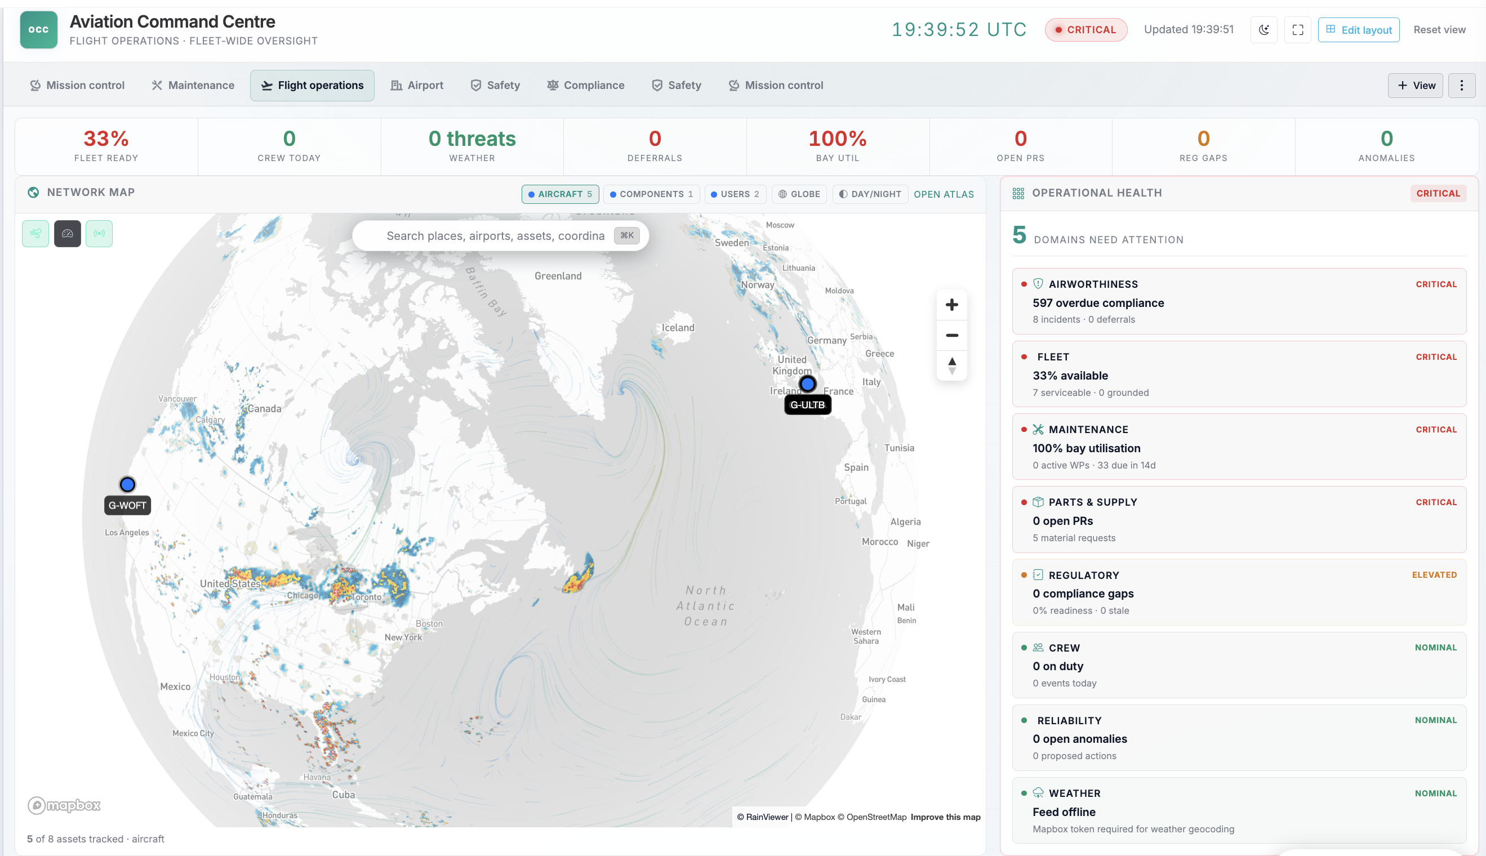Image resolution: width=1486 pixels, height=856 pixels.
Task: Toggle the COMPONENTS 1 layer filter
Action: [651, 194]
